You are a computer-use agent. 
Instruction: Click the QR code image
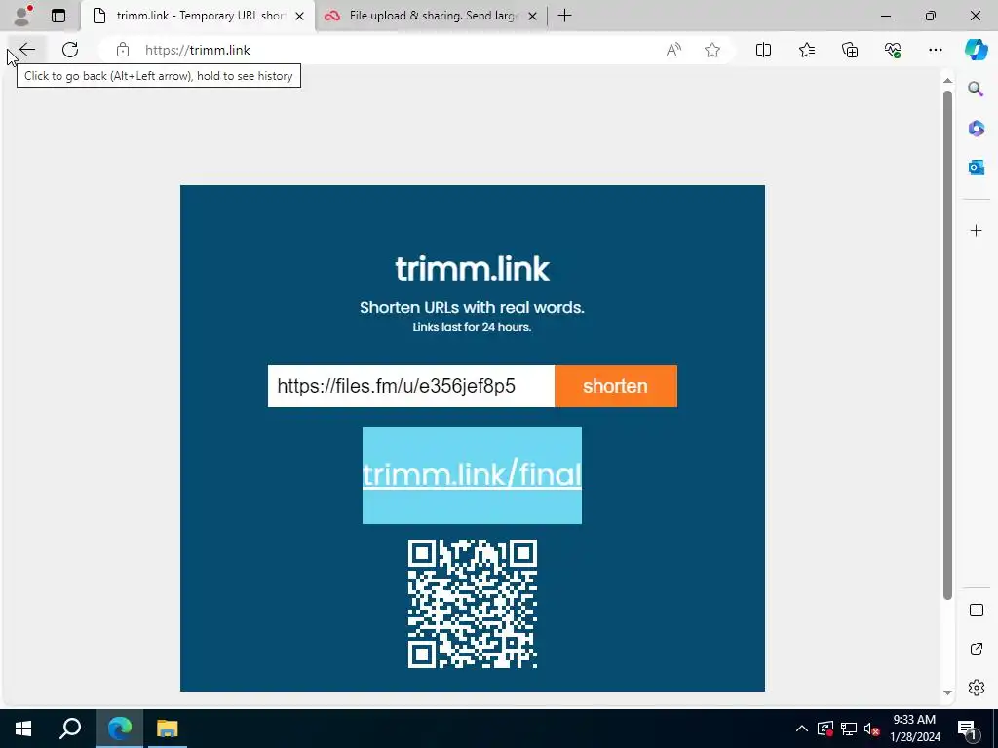click(x=473, y=604)
